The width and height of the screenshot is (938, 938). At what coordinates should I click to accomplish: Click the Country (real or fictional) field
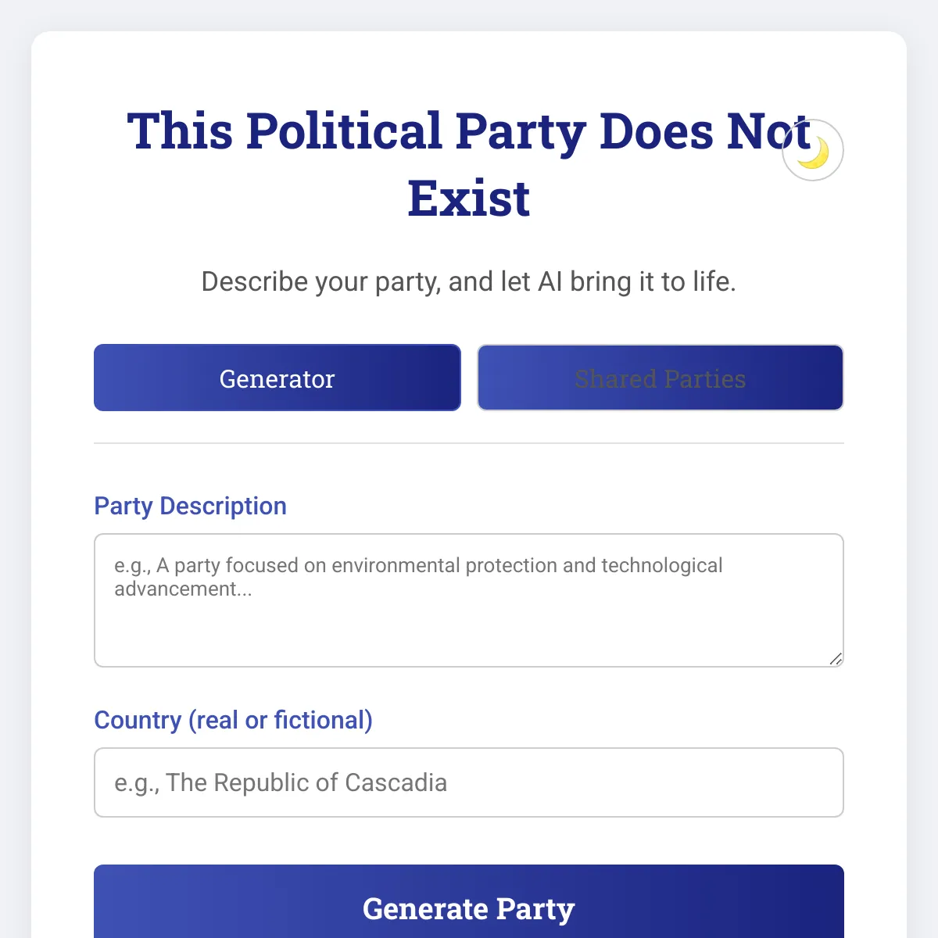[x=469, y=782]
